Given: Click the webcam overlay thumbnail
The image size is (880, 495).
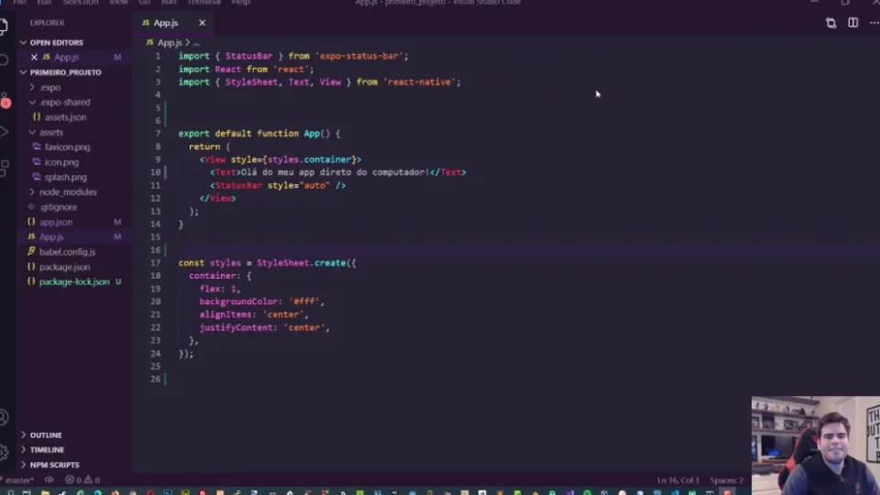Looking at the screenshot, I should pos(816,445).
